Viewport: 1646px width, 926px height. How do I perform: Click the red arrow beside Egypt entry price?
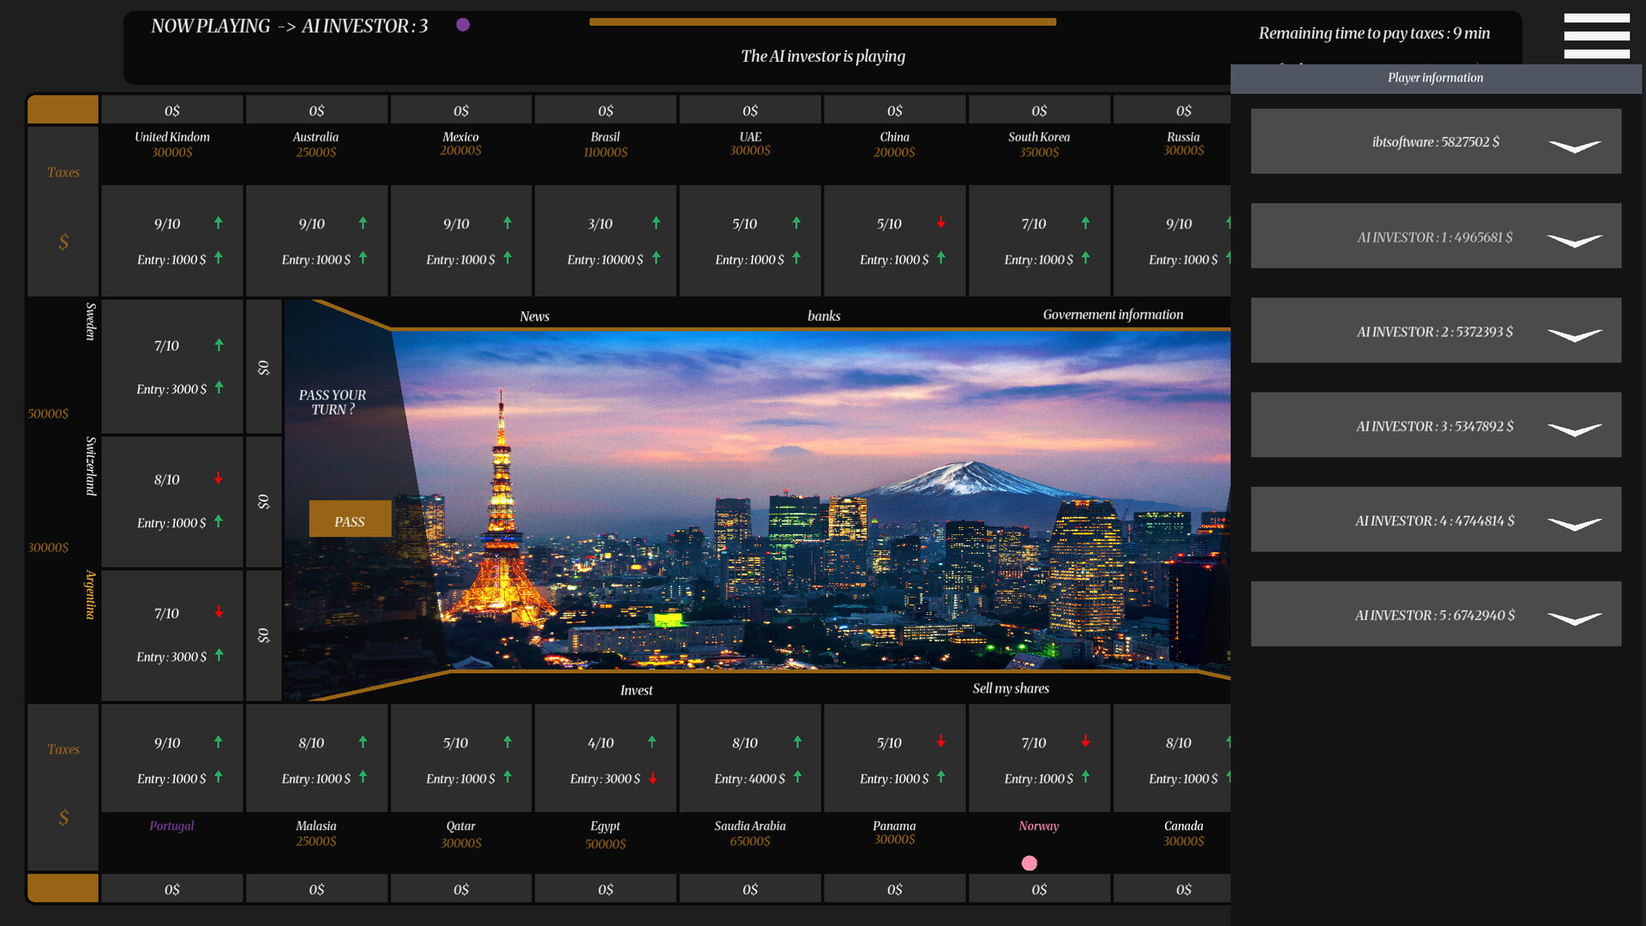tap(653, 779)
